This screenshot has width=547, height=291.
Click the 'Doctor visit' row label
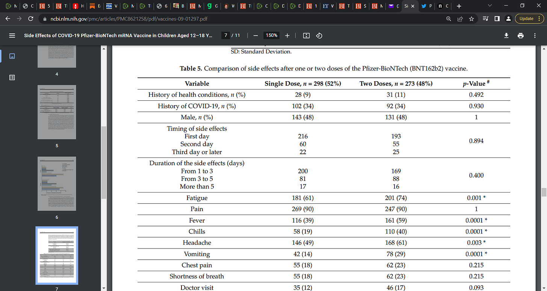(x=197, y=288)
